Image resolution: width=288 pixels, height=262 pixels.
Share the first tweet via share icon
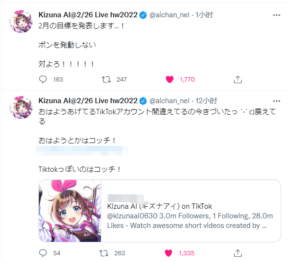point(238,80)
